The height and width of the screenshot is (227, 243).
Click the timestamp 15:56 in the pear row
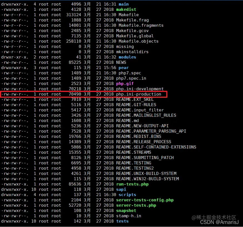[x=110, y=68]
